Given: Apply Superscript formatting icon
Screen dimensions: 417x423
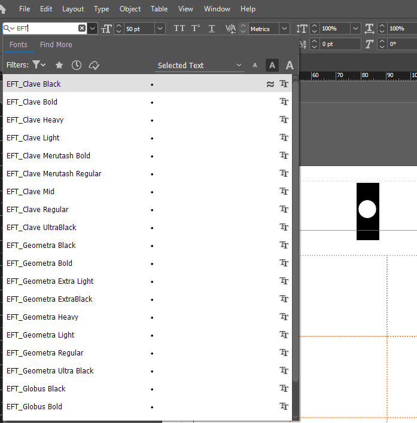Looking at the screenshot, I should 196,29.
